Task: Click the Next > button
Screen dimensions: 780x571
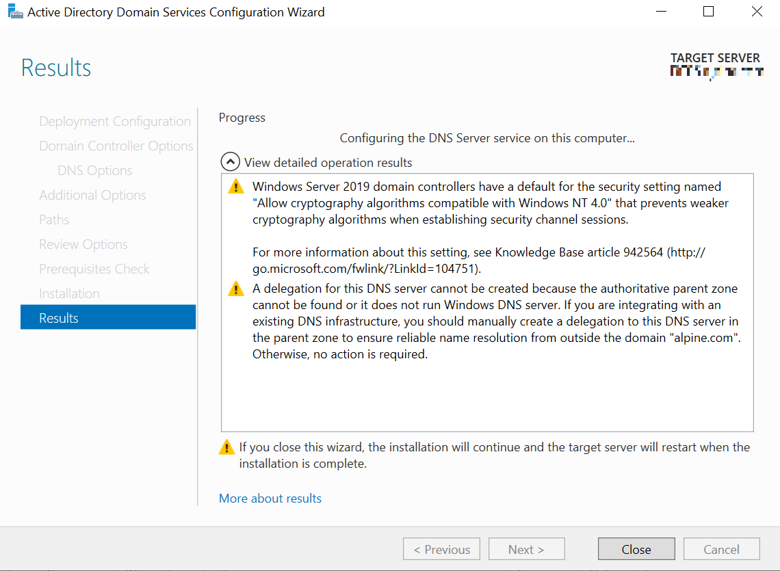Action: coord(526,549)
